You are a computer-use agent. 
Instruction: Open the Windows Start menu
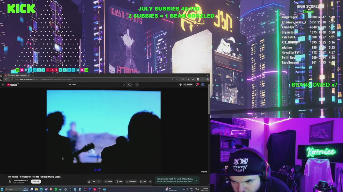[2, 189]
